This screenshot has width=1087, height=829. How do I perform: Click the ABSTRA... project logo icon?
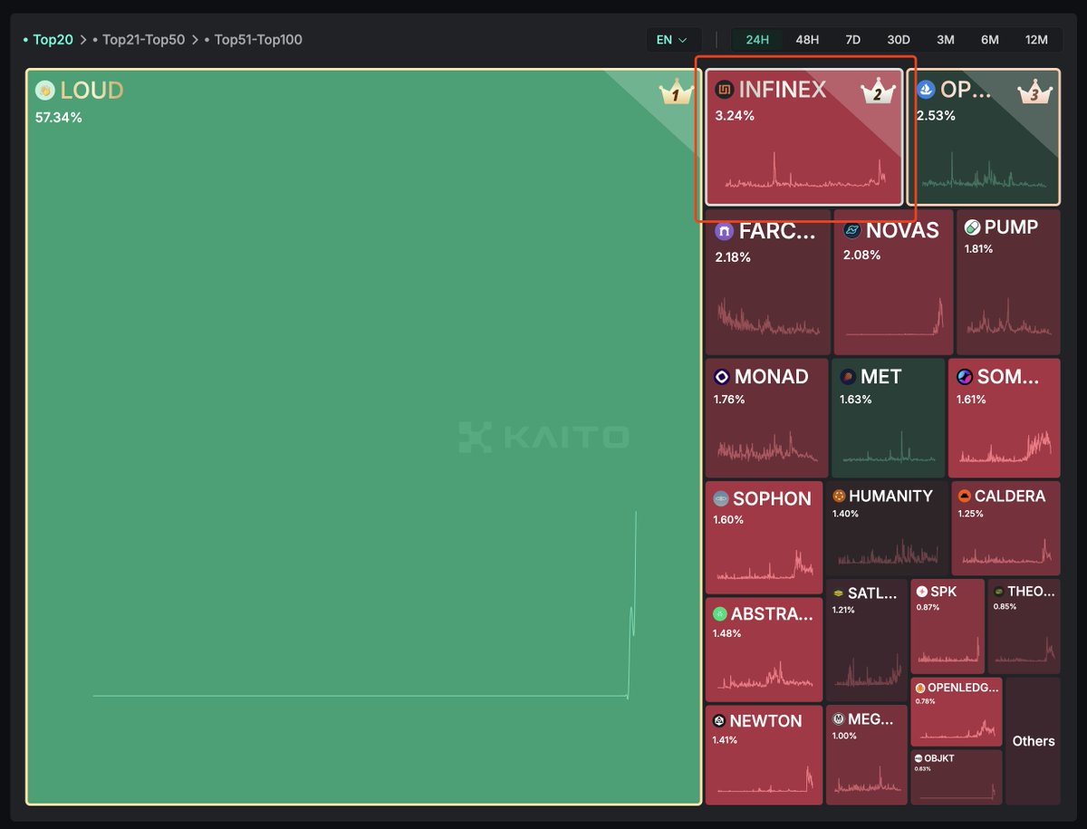(720, 613)
